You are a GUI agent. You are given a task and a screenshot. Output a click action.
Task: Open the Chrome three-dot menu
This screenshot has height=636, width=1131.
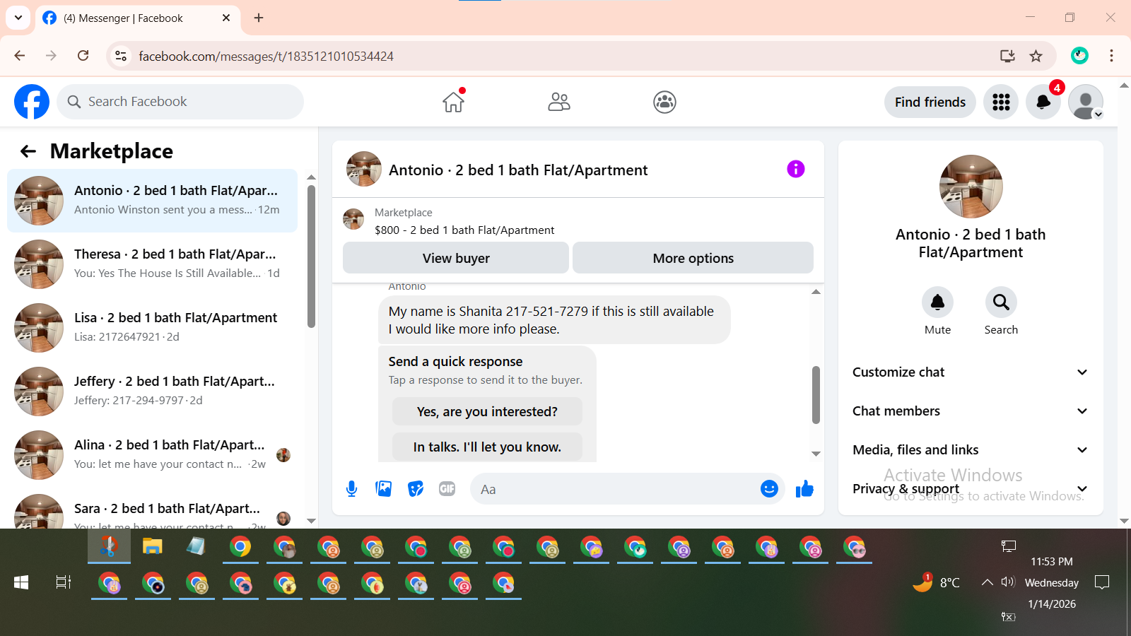1111,56
